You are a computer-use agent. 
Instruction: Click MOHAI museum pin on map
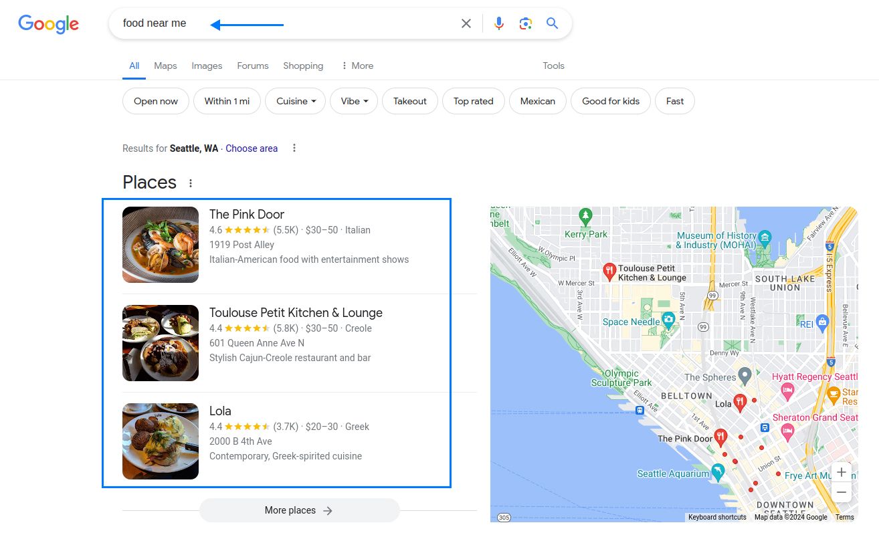pyautogui.click(x=765, y=237)
